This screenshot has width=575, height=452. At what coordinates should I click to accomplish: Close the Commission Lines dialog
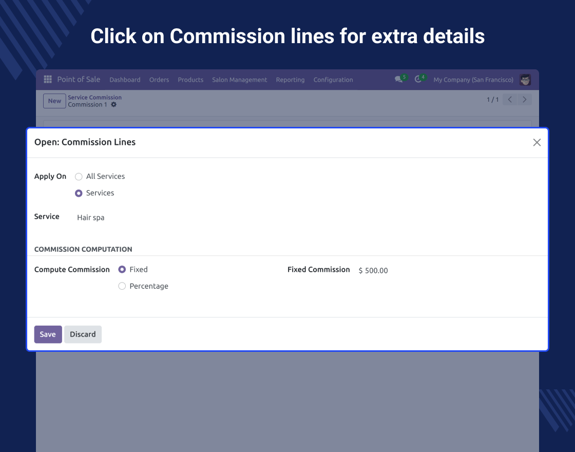point(537,142)
